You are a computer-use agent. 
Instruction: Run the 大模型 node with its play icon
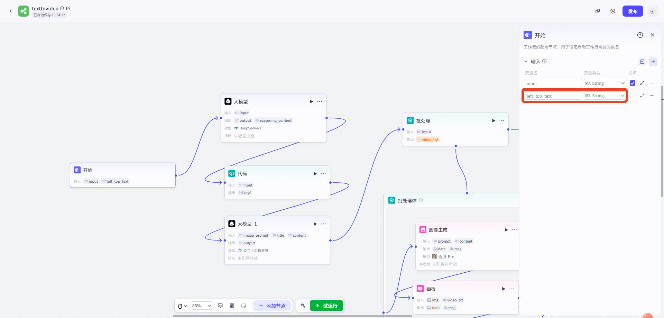(311, 101)
